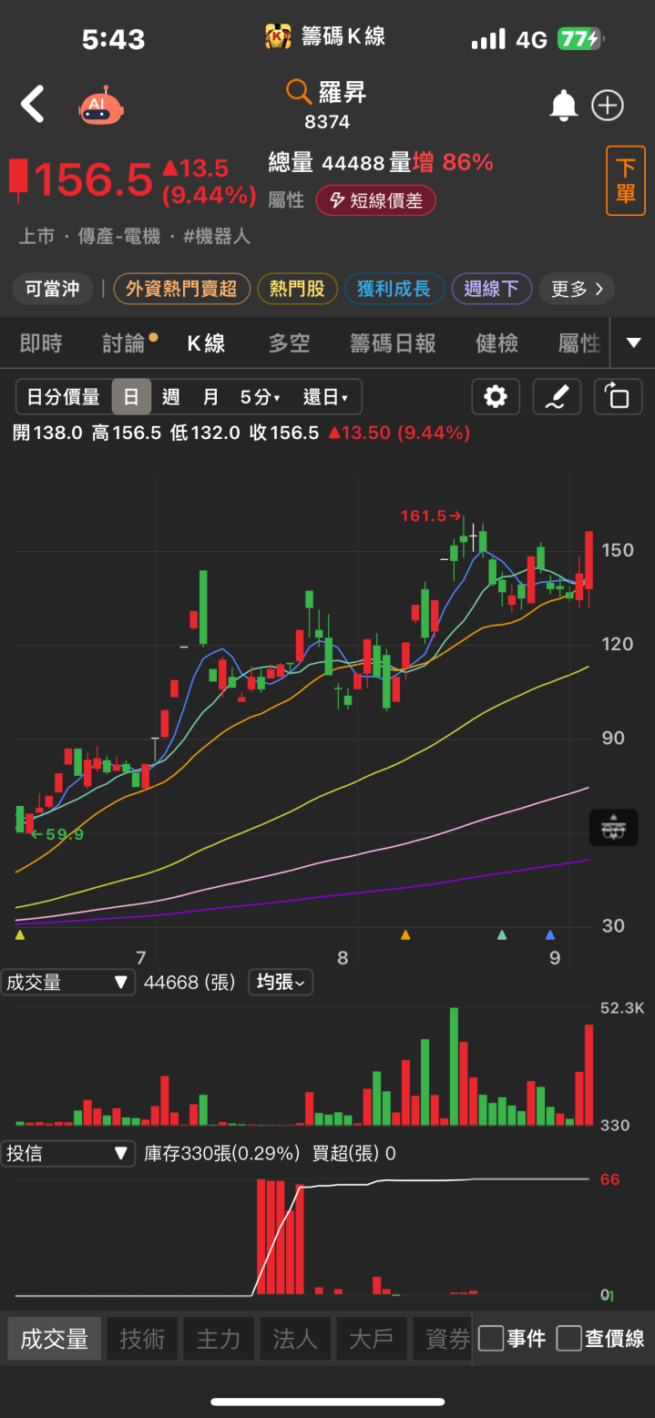Image resolution: width=655 pixels, height=1418 pixels.
Task: Tap the red candle icon beside price
Action: tap(18, 179)
